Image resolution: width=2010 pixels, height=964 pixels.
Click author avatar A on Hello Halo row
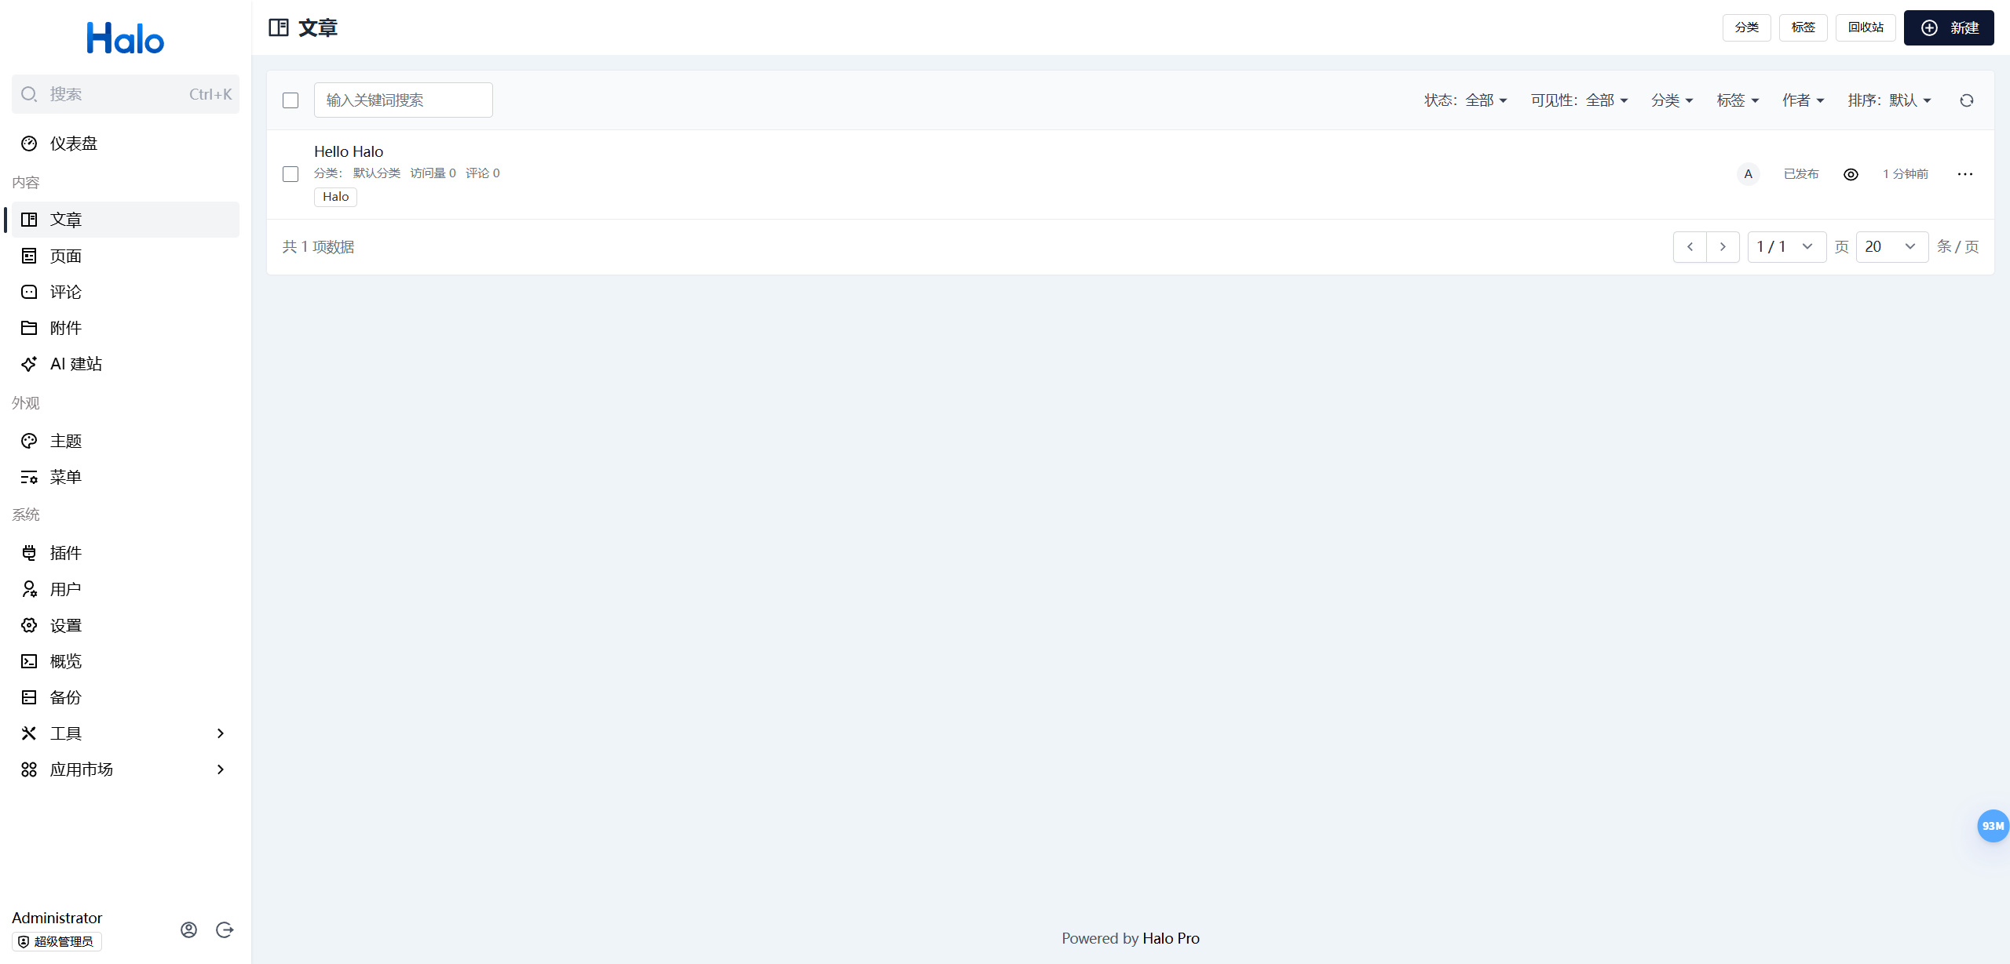coord(1748,174)
